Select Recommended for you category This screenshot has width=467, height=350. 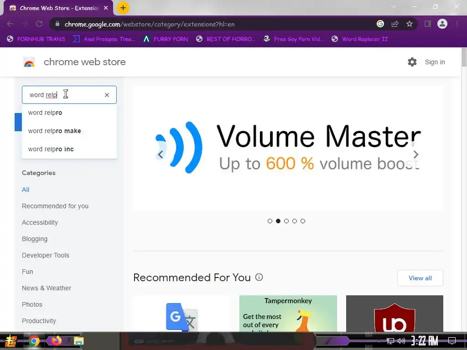point(55,206)
